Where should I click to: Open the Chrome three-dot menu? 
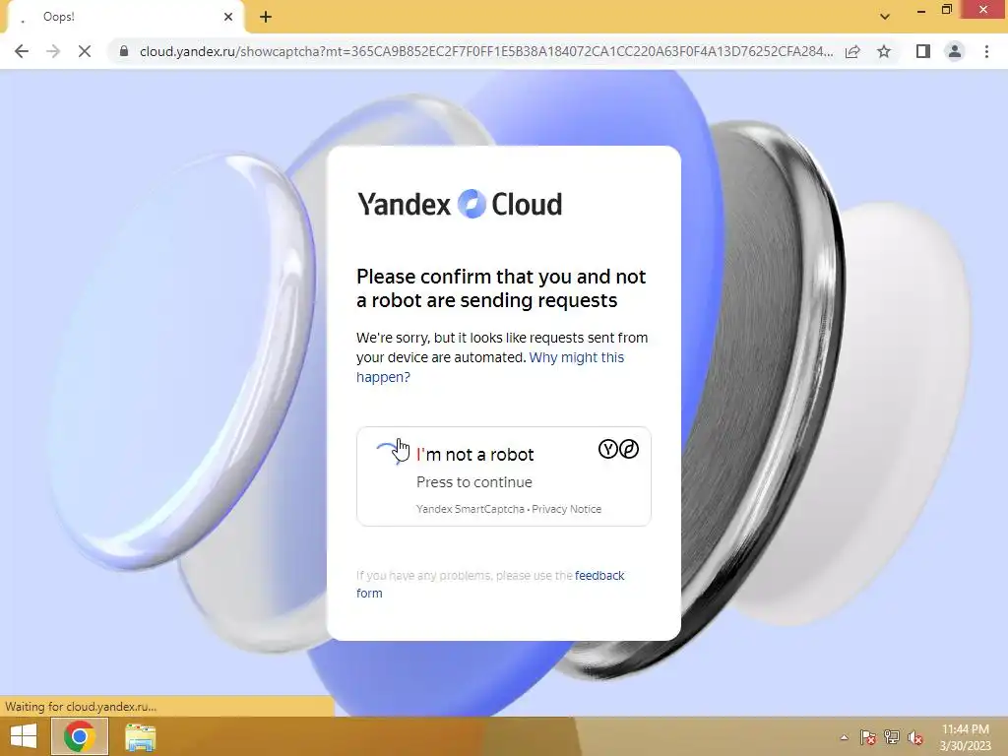pyautogui.click(x=986, y=51)
